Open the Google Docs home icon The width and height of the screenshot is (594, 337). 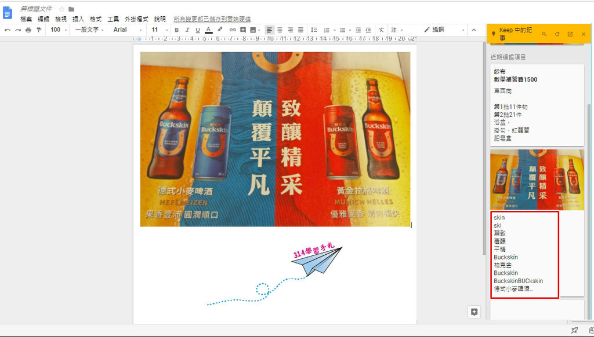click(x=8, y=13)
